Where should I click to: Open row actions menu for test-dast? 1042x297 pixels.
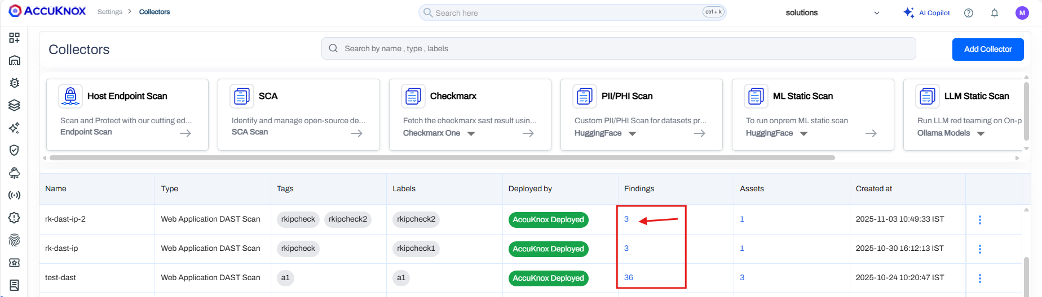(x=980, y=278)
